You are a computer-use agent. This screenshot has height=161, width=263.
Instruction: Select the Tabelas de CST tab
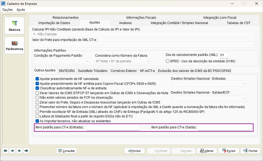238,23
